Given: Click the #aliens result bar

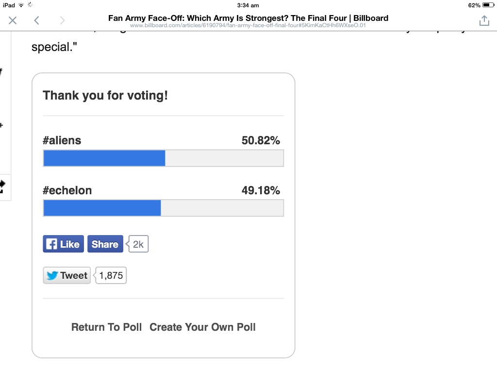Looking at the screenshot, I should (163, 158).
